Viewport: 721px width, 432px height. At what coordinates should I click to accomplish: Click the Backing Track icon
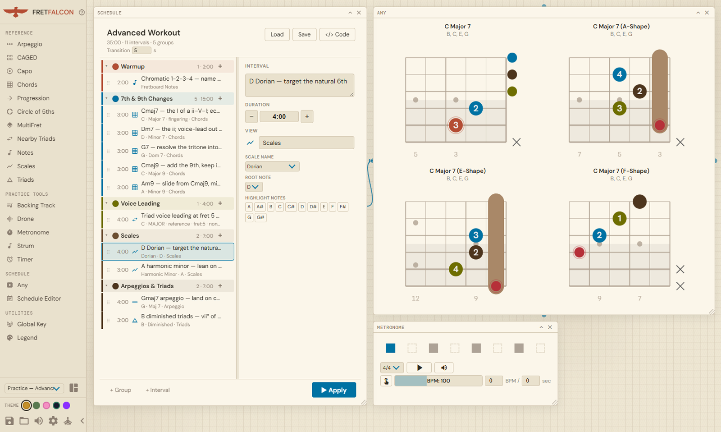(x=10, y=205)
